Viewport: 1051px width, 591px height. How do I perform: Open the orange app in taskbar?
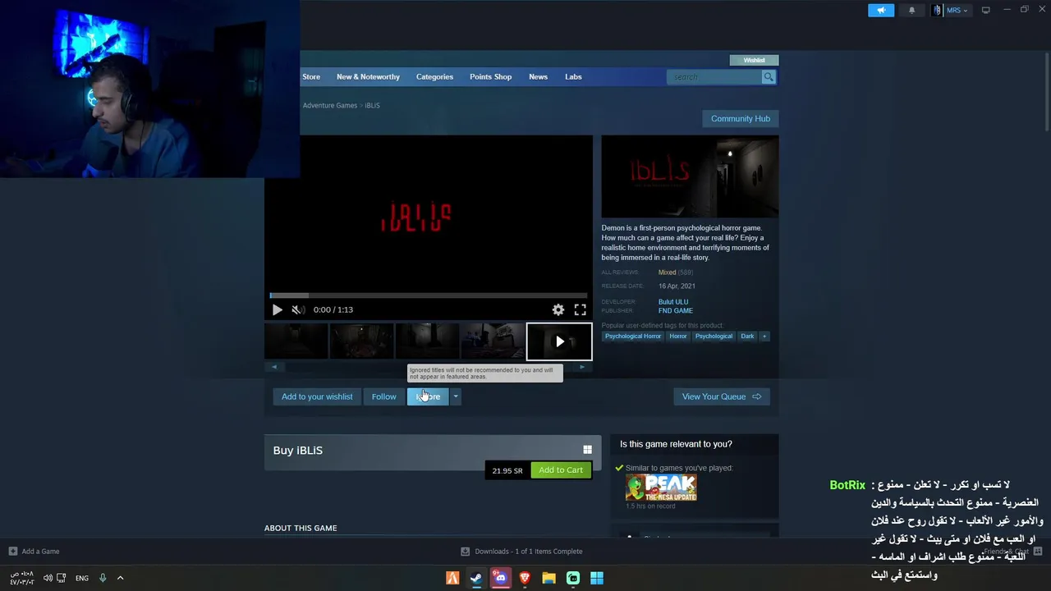click(452, 578)
